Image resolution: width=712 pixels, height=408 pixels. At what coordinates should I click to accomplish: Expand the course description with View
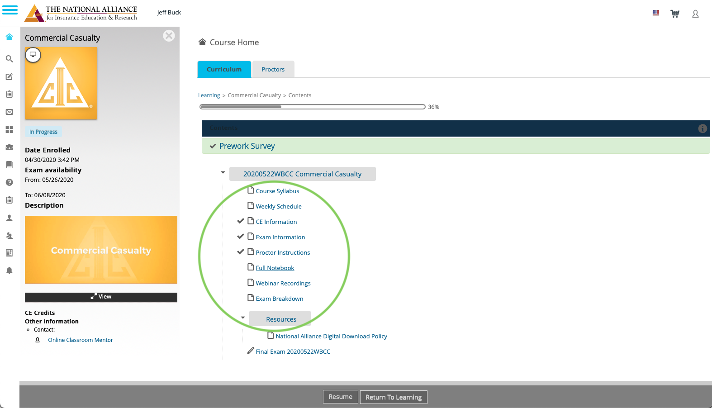pos(101,297)
